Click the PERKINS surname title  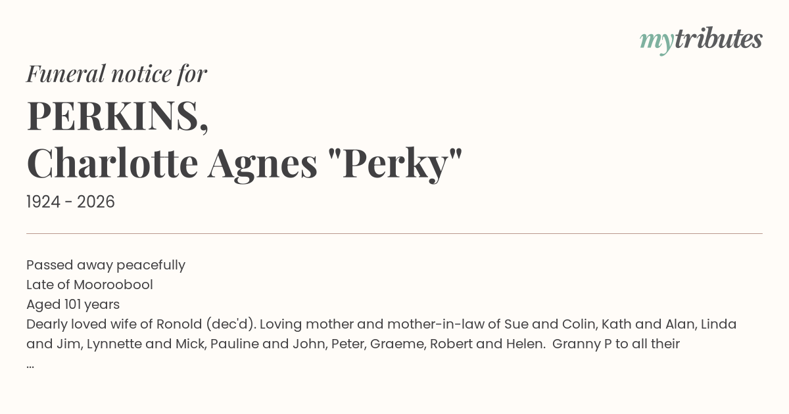coord(118,116)
